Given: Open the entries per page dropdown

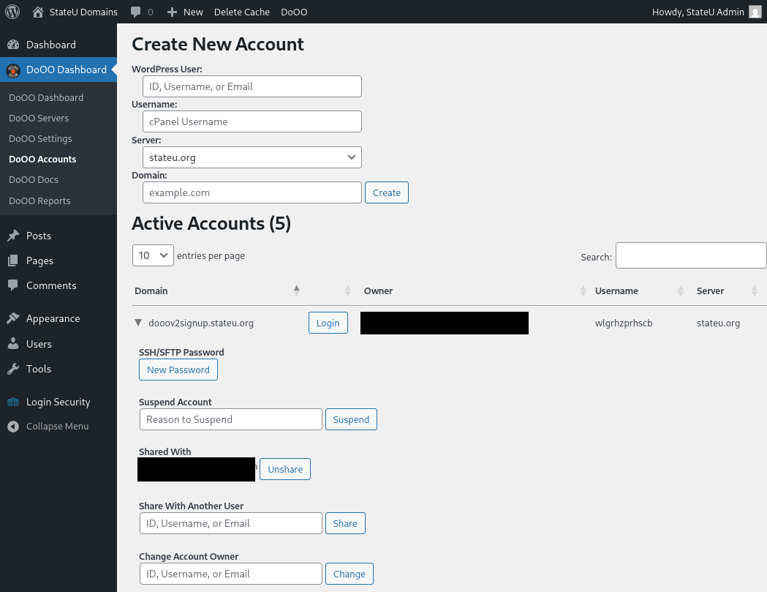Looking at the screenshot, I should tap(153, 255).
